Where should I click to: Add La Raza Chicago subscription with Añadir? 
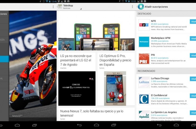pos(193,79)
